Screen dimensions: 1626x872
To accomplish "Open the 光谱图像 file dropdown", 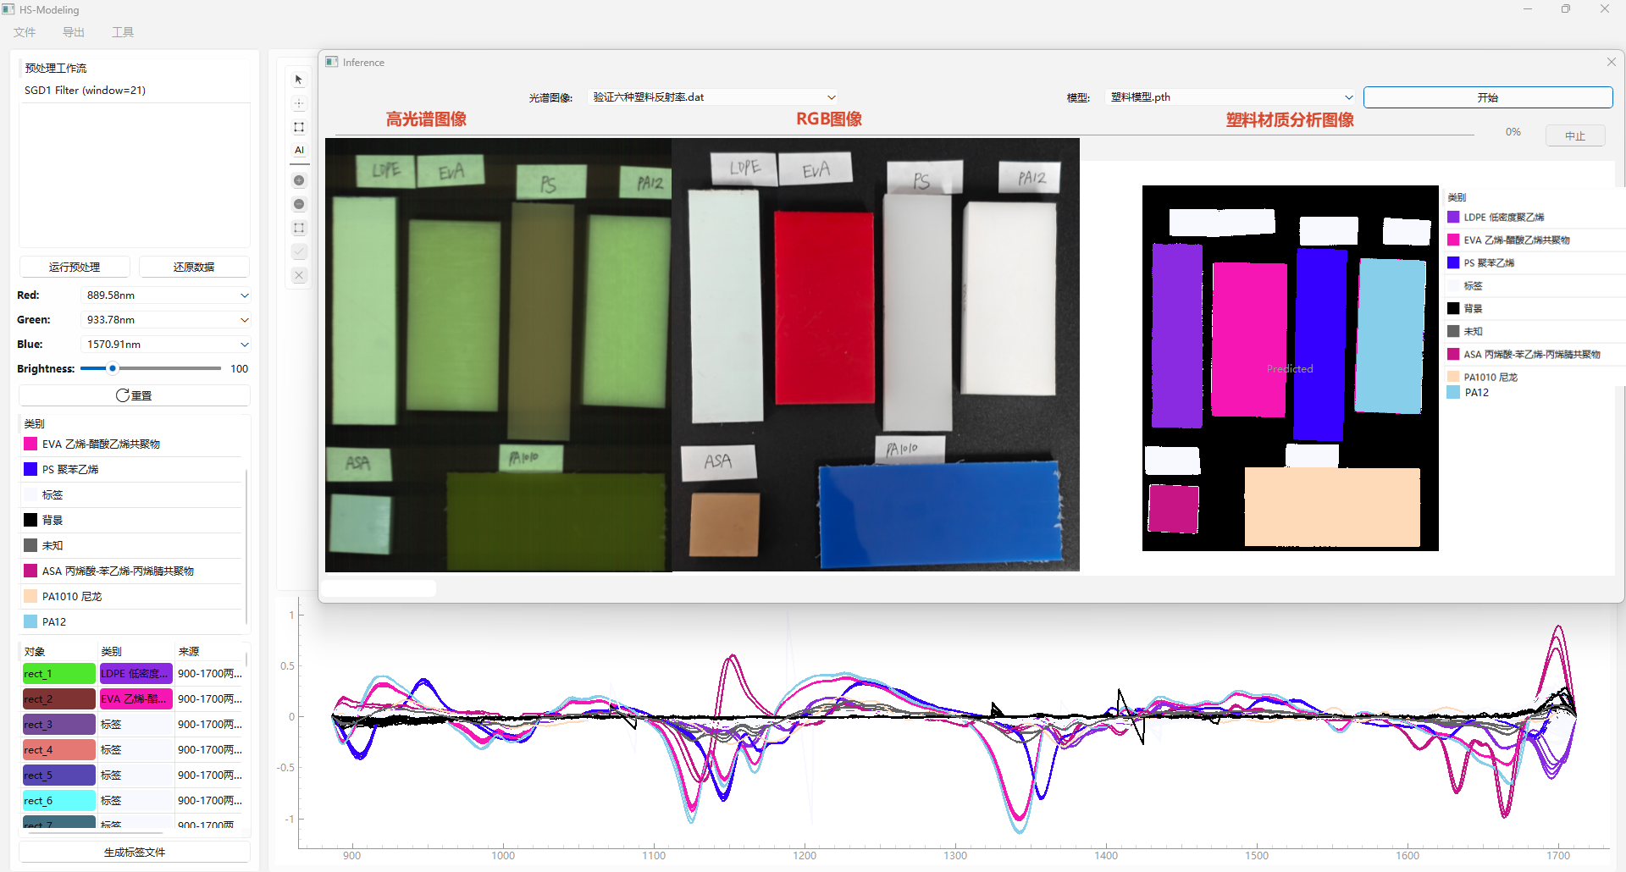I will pyautogui.click(x=713, y=97).
